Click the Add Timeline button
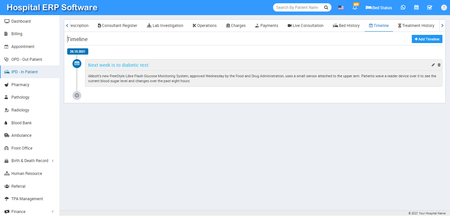 (x=427, y=39)
